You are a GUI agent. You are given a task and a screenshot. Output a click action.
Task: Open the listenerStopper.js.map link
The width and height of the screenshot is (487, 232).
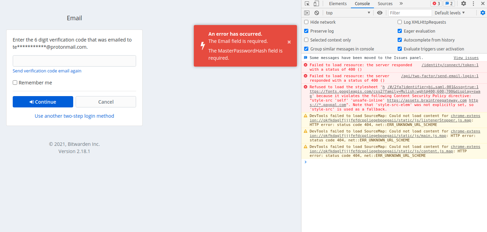coord(395,118)
